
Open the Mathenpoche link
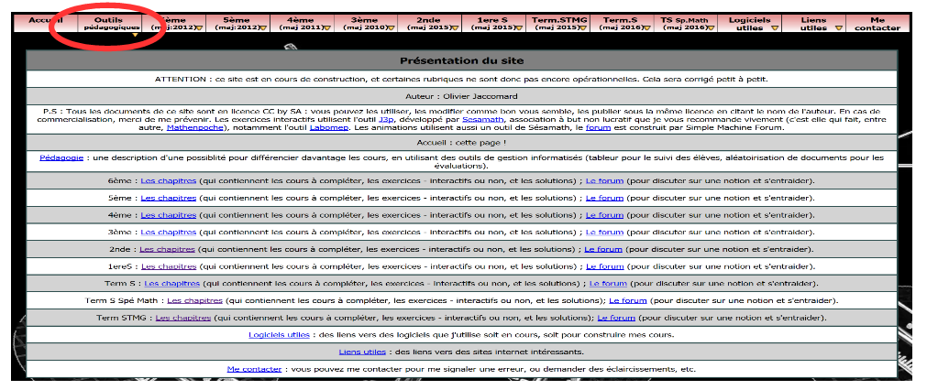click(x=195, y=127)
